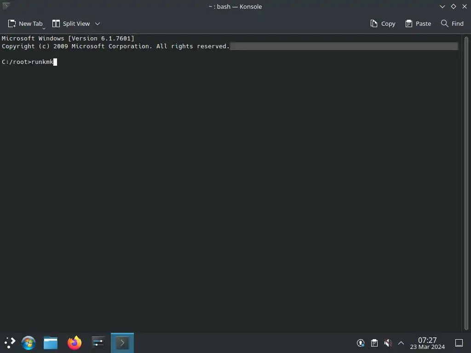Open the updates tray icon
This screenshot has width=471, height=353.
(x=361, y=343)
